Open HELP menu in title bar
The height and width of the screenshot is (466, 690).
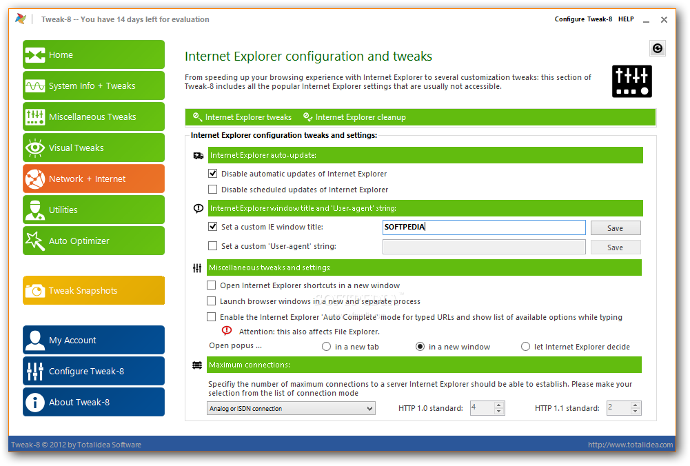click(626, 19)
